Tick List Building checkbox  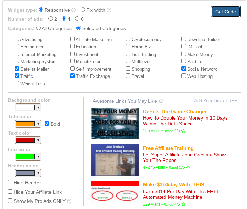pos(128,54)
